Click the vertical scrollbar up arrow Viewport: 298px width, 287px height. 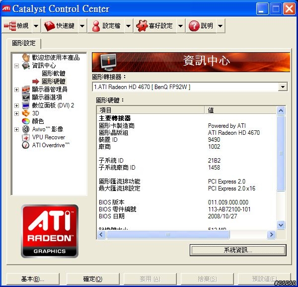pyautogui.click(x=281, y=110)
